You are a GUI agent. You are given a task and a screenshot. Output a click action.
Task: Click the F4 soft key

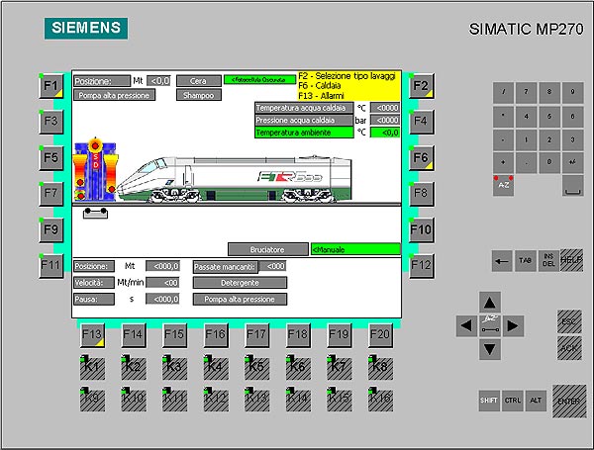[422, 122]
